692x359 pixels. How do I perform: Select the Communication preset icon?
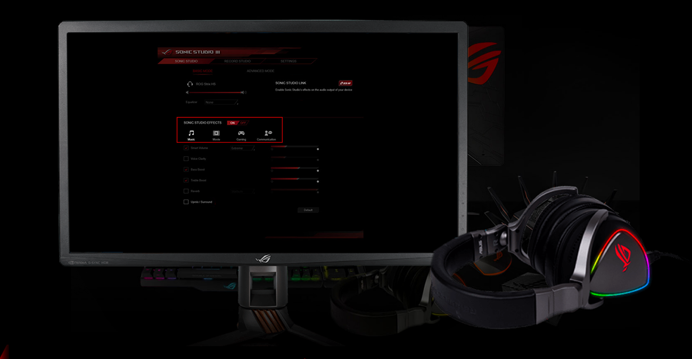(268, 133)
